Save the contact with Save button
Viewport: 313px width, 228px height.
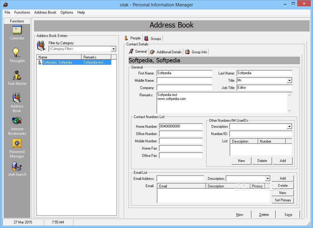(x=288, y=214)
